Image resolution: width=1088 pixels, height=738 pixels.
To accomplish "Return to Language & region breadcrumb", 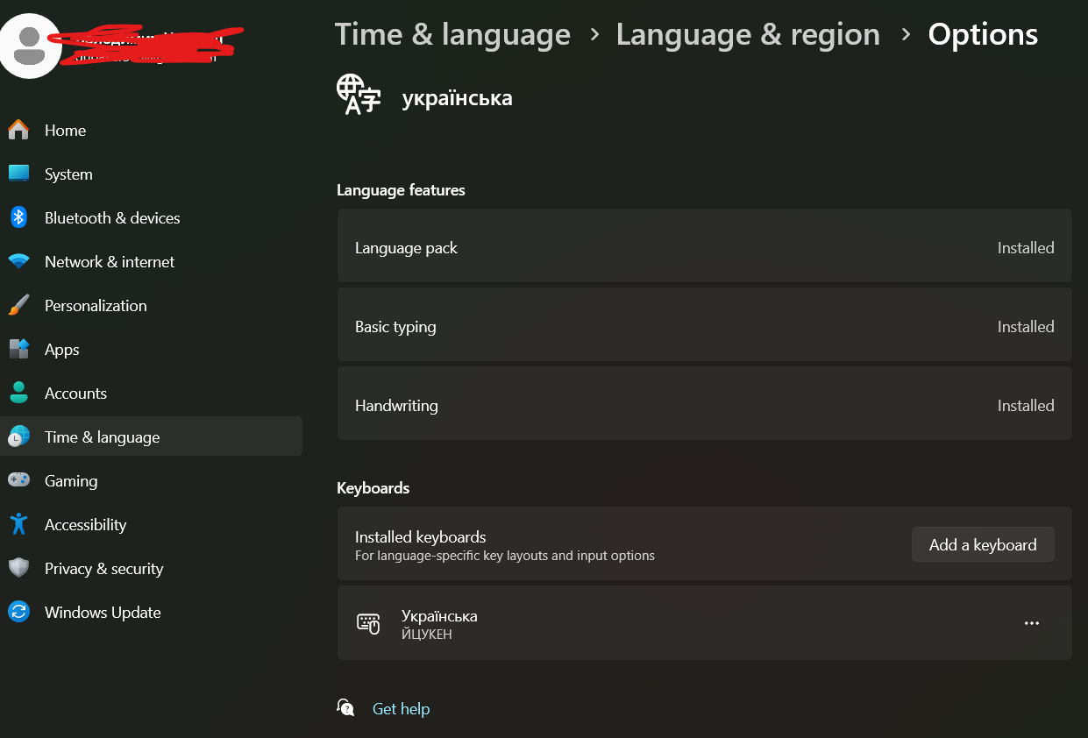I will pos(748,34).
